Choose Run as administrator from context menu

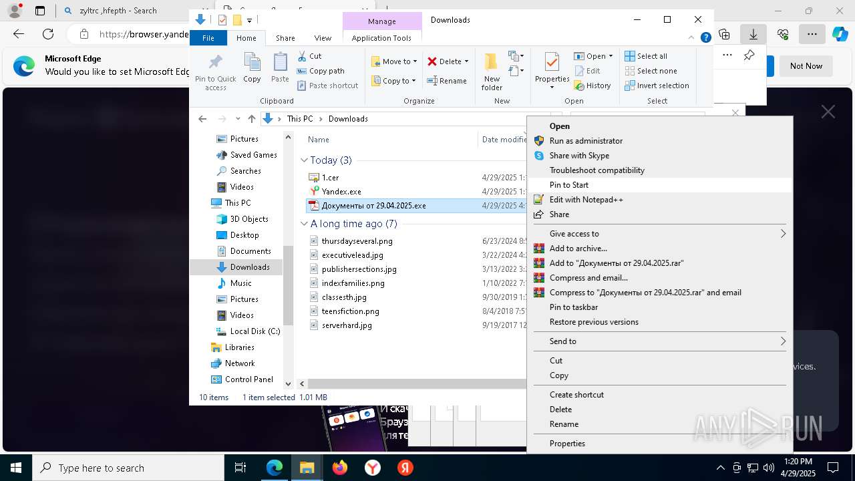pos(659,141)
